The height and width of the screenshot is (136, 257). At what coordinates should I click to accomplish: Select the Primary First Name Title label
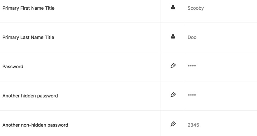28,8
